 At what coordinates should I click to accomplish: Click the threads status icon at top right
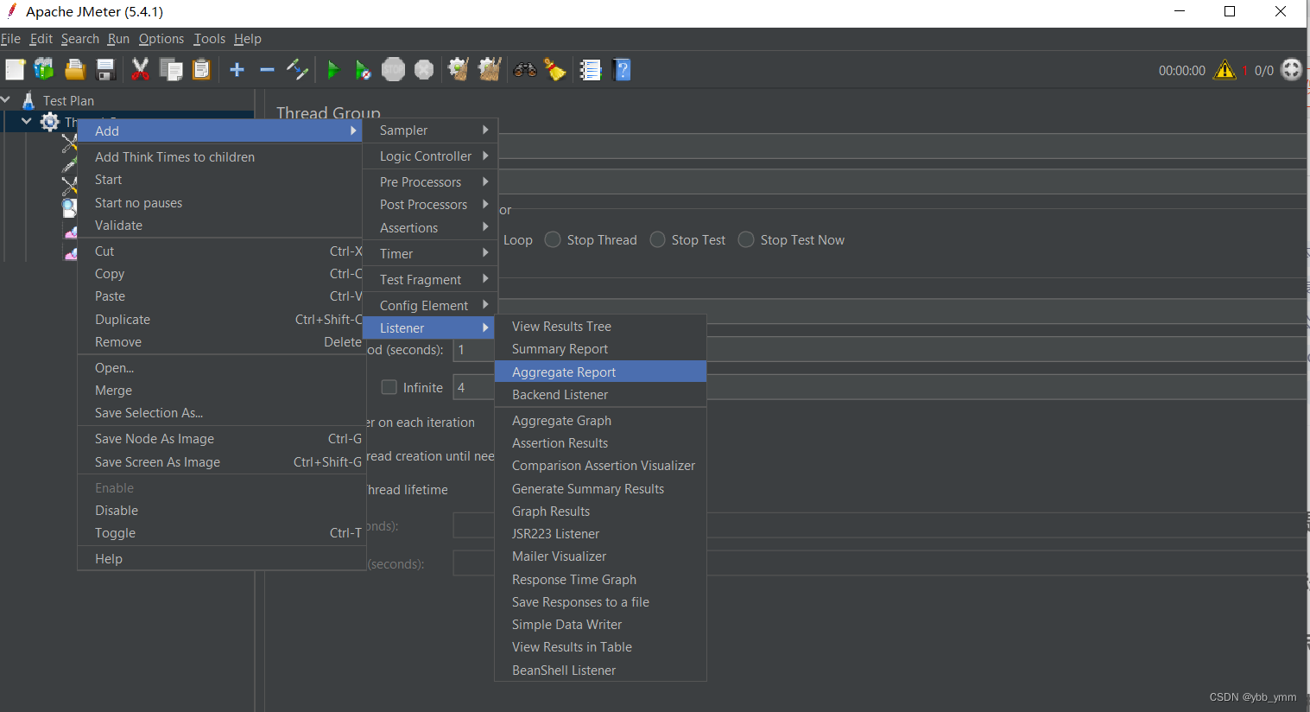click(x=1292, y=70)
